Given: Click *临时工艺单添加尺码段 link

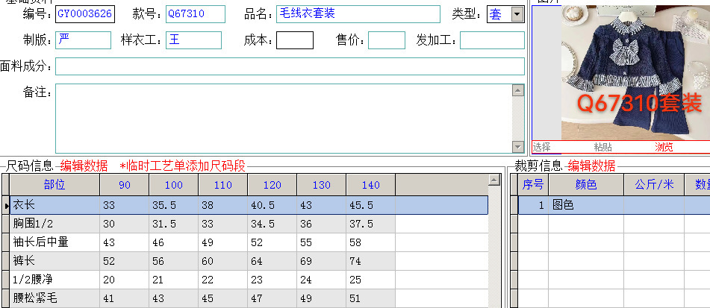Looking at the screenshot, I should (x=182, y=166).
